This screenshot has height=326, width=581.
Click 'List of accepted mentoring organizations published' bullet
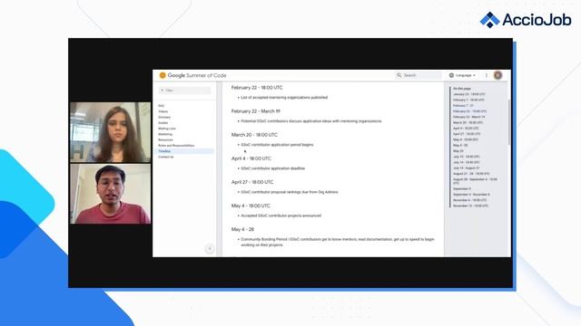point(284,98)
